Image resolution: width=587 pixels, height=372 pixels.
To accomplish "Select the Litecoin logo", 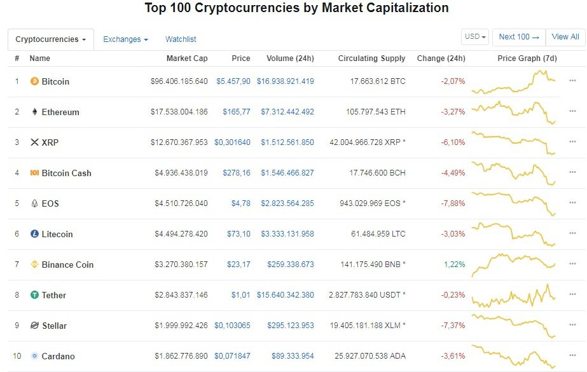I will [x=34, y=234].
